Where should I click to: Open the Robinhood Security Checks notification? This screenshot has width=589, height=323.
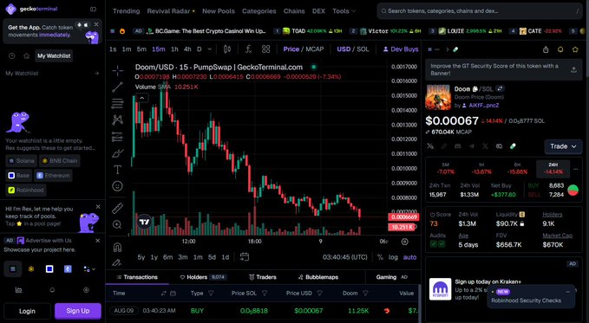pyautogui.click(x=531, y=296)
